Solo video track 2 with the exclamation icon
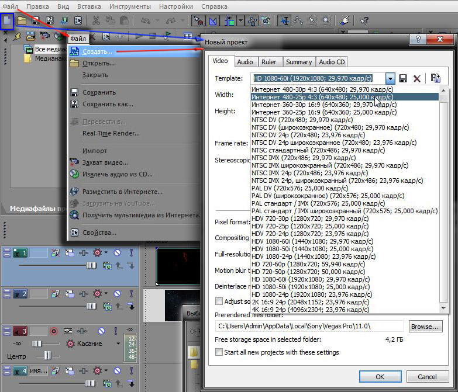Image resolution: width=458 pixels, height=392 pixels. (x=132, y=294)
